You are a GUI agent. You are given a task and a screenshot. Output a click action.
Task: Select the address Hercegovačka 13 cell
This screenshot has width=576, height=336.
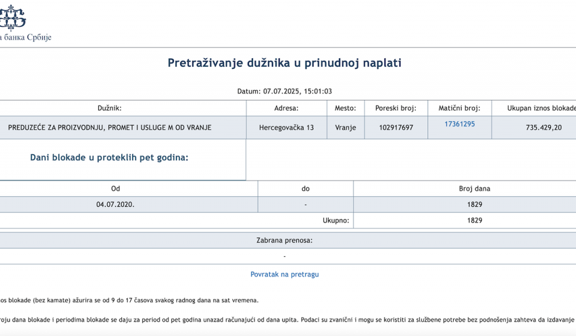pyautogui.click(x=287, y=127)
